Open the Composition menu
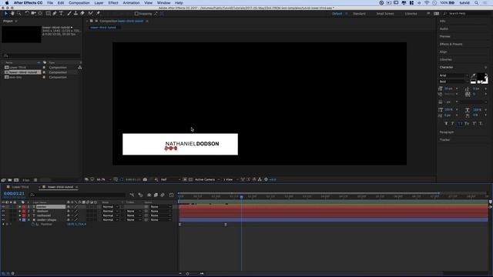 tap(79, 3)
